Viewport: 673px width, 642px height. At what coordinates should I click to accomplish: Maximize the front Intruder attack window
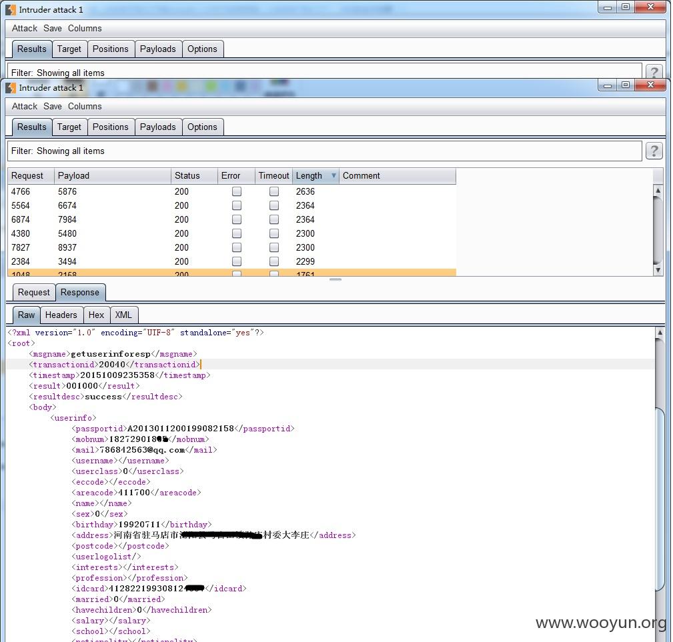click(626, 85)
